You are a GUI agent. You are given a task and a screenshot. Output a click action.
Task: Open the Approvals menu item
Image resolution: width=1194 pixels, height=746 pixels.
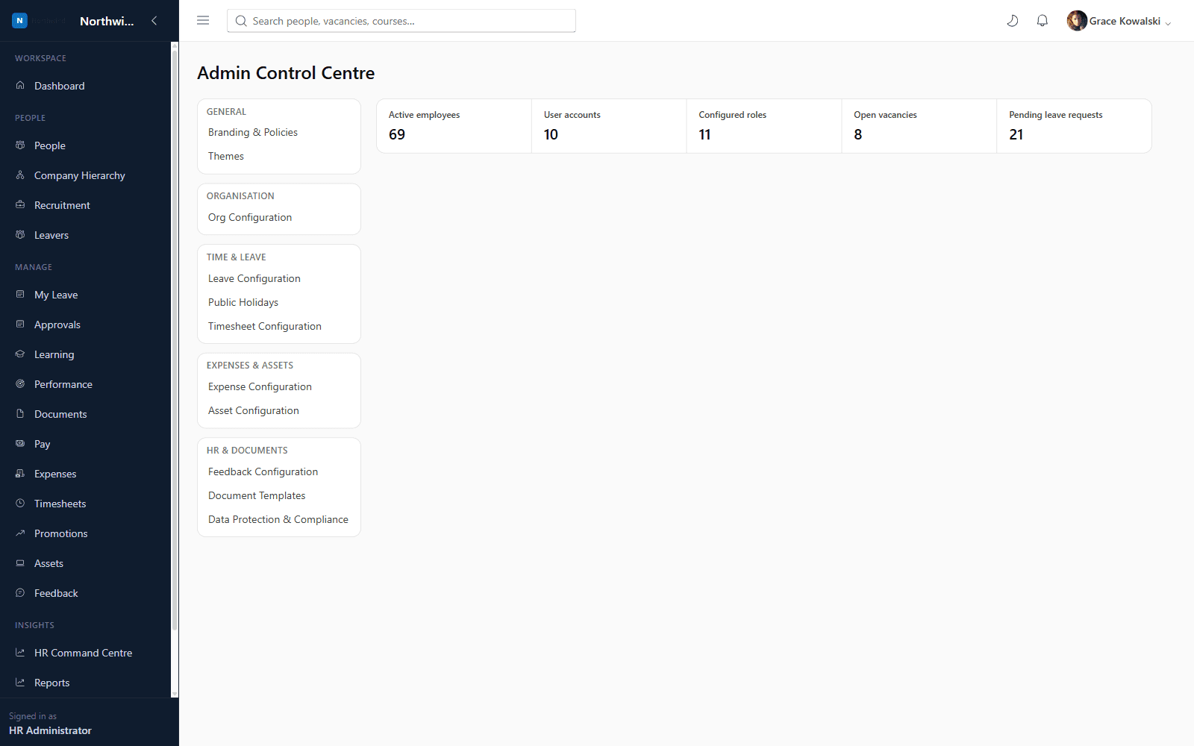[x=85, y=325]
